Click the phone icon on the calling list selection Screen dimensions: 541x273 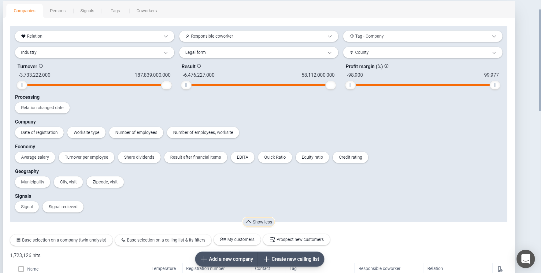123,240
